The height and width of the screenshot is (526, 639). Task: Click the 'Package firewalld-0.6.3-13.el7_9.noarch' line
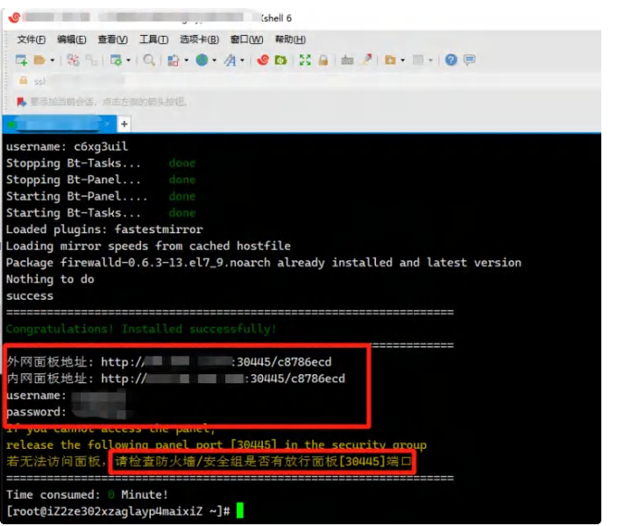264,263
